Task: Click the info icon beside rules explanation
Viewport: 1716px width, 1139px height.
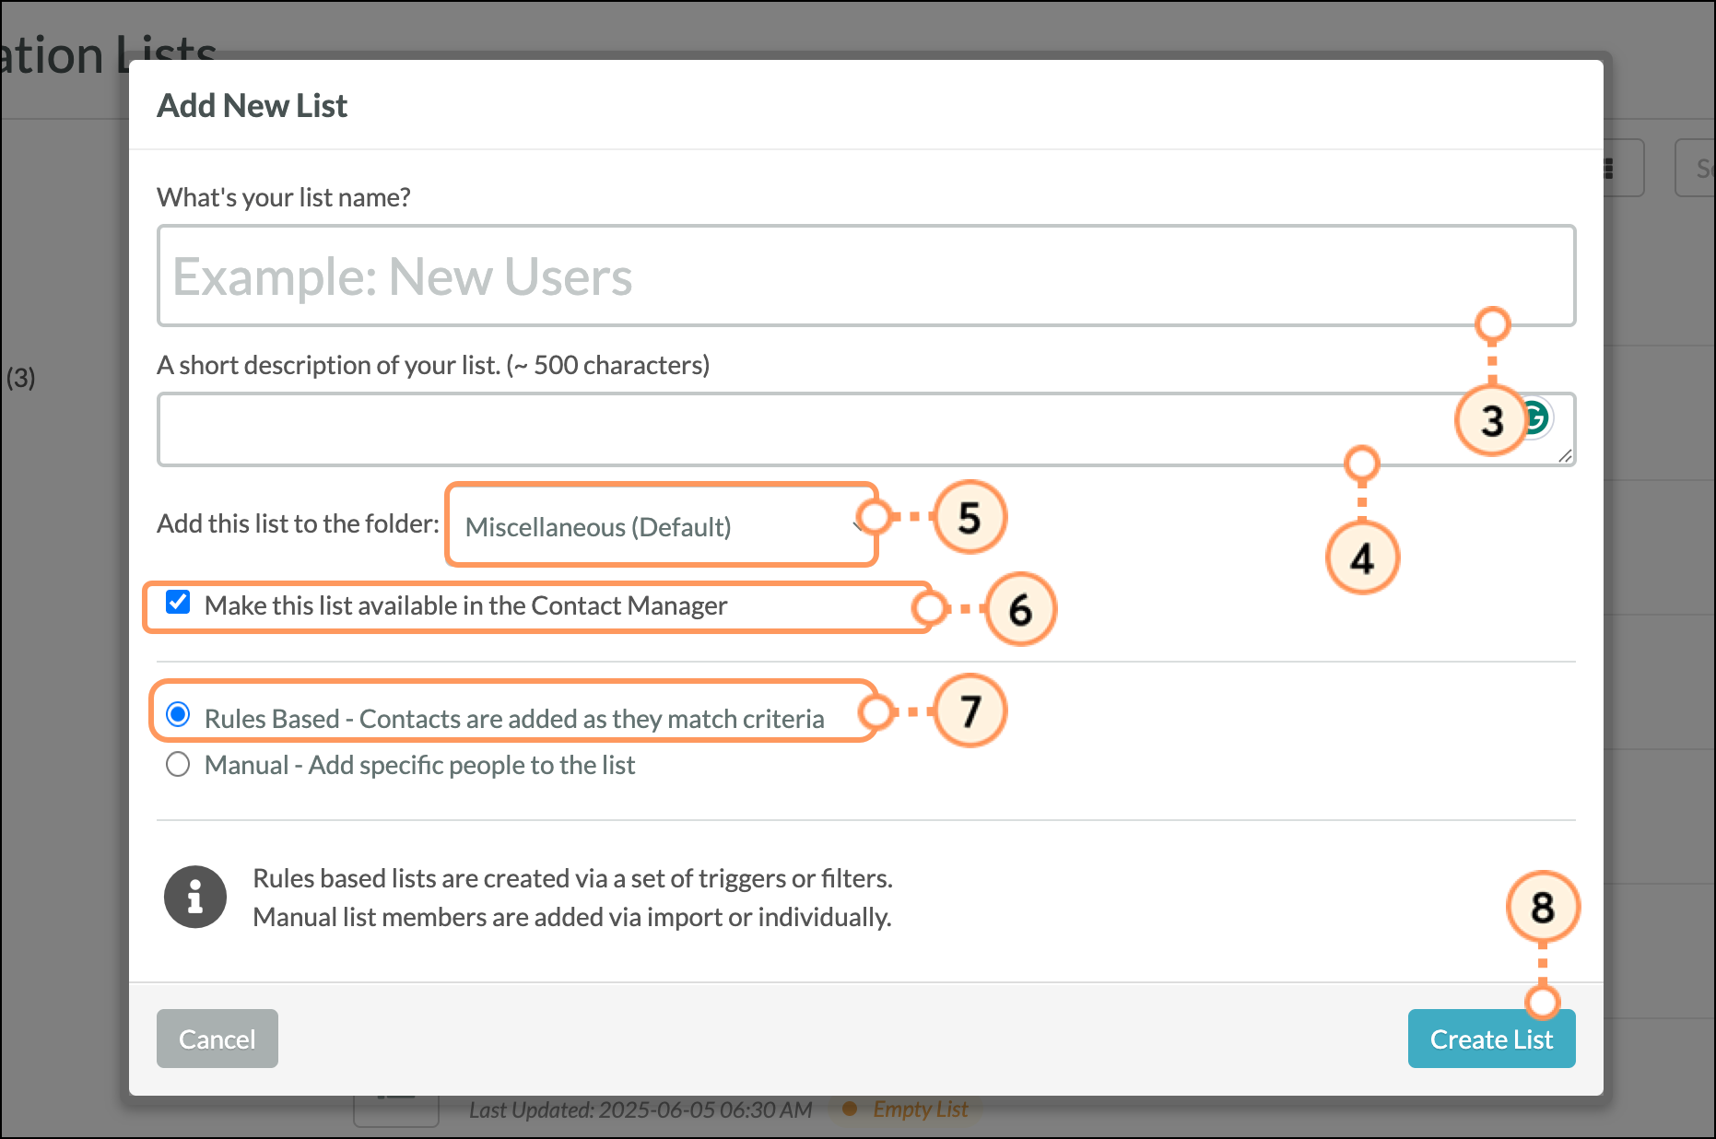Action: pyautogui.click(x=195, y=897)
